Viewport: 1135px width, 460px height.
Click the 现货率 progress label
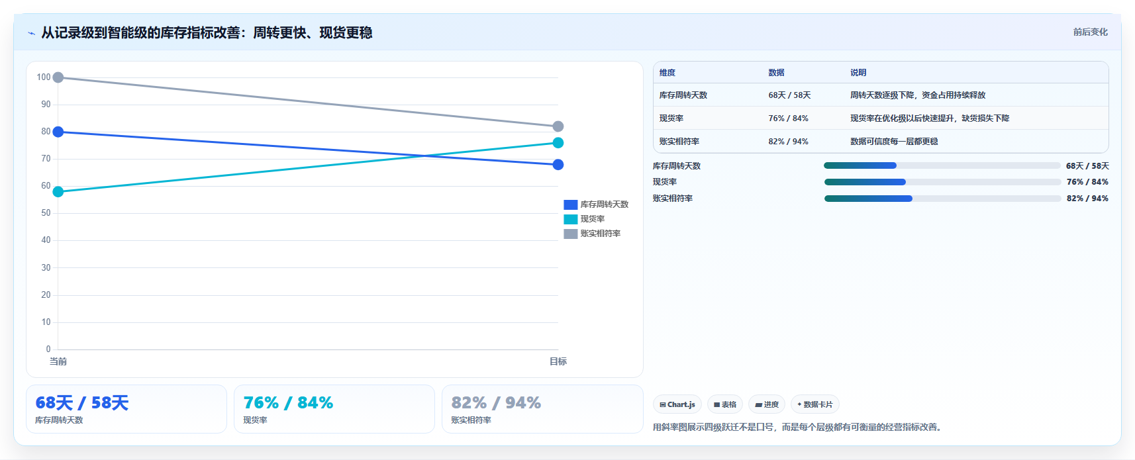[x=665, y=182]
